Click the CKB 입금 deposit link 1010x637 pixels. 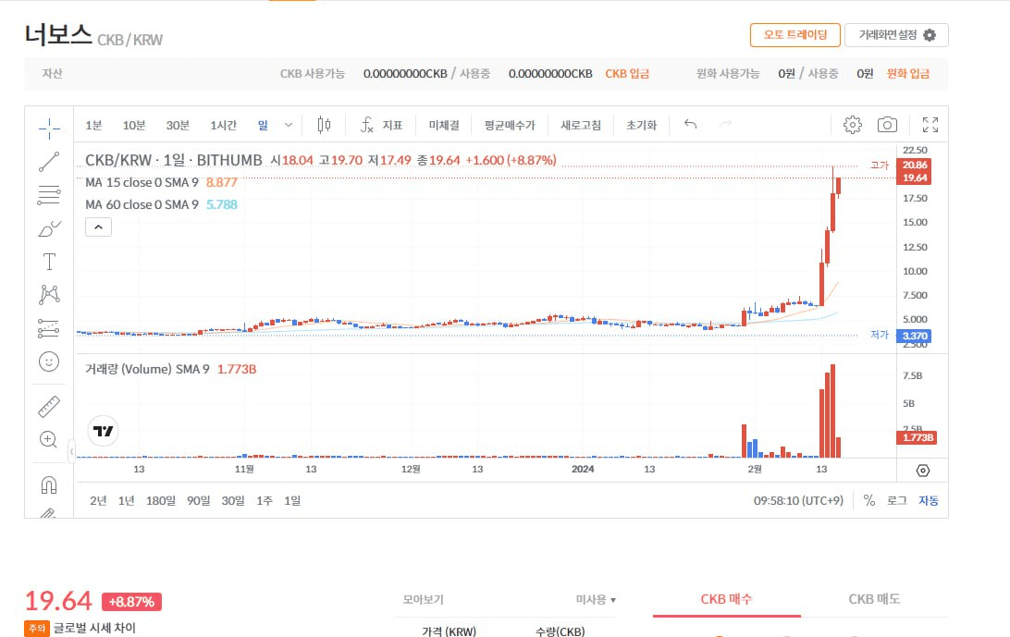(627, 73)
